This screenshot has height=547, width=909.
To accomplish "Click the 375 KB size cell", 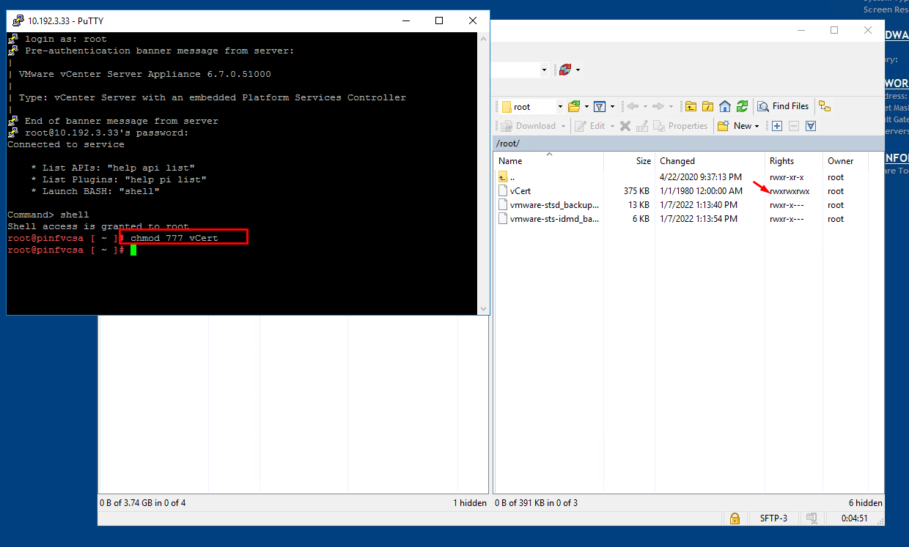I will (636, 191).
